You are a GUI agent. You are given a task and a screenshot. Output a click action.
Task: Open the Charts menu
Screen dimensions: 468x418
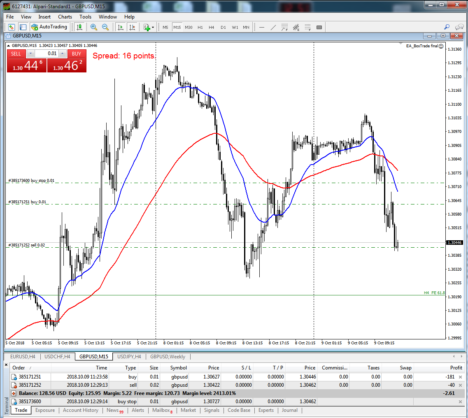(x=65, y=17)
